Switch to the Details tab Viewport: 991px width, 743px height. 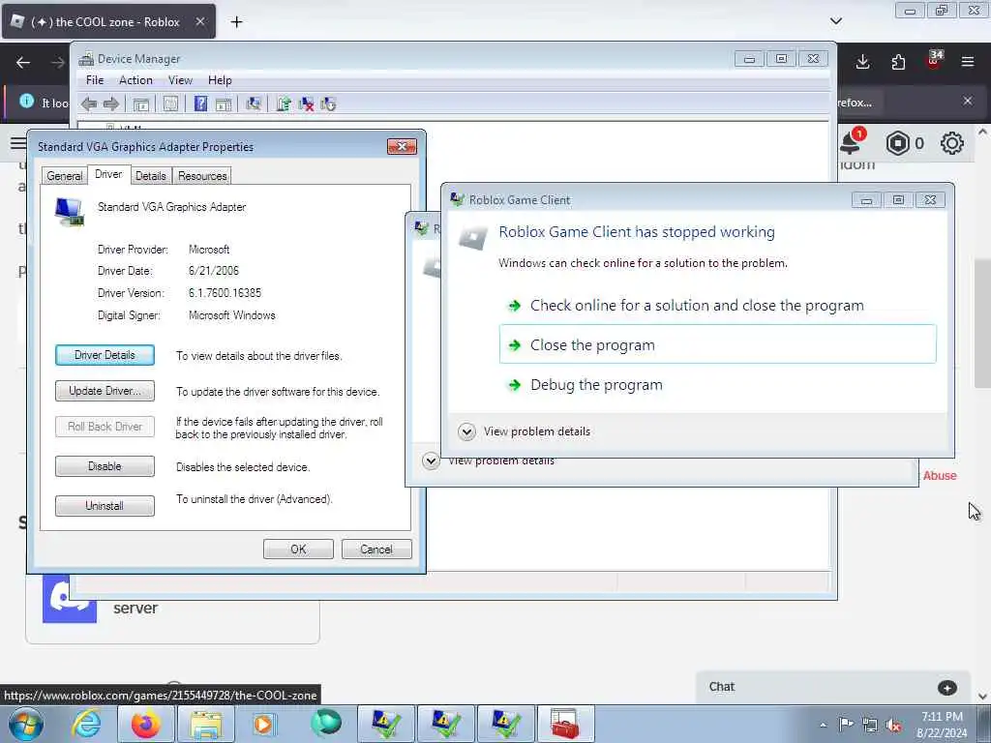pyautogui.click(x=150, y=176)
